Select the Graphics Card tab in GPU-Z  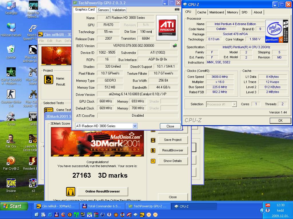[x=85, y=9]
